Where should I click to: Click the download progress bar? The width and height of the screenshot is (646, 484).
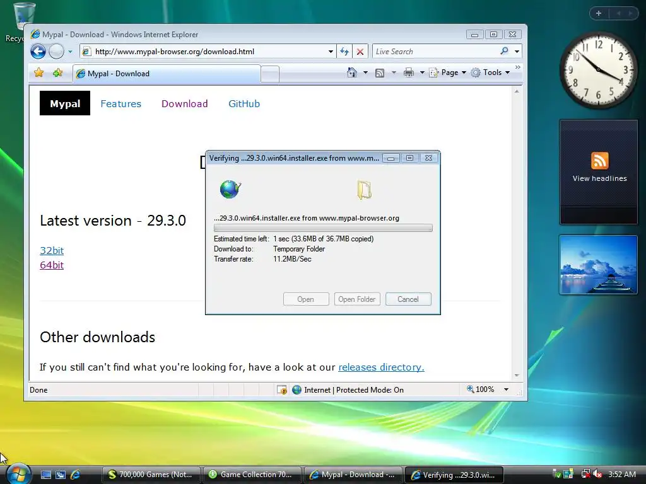coord(323,228)
